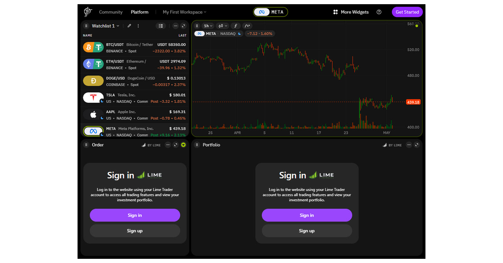Click the META symbol search box at top center
The image size is (503, 263).
(x=270, y=12)
